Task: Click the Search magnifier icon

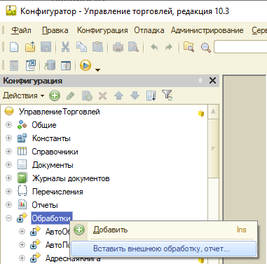Action: (x=205, y=48)
